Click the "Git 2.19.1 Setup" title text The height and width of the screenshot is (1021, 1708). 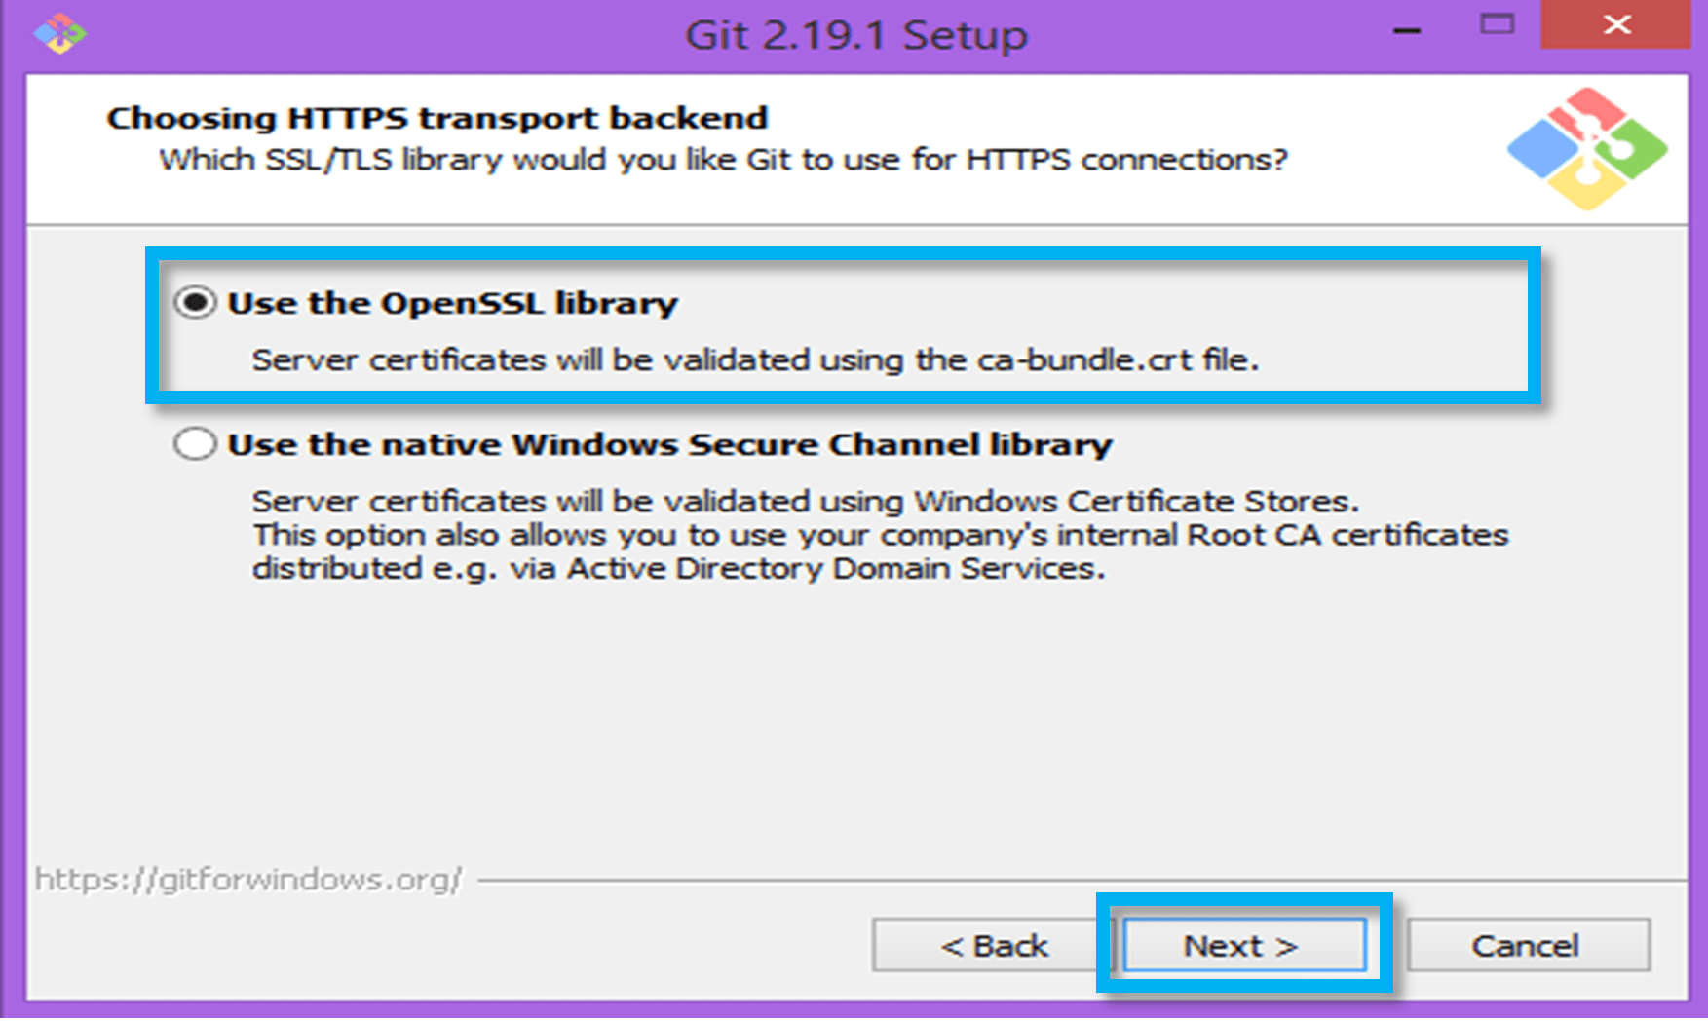[x=857, y=34]
